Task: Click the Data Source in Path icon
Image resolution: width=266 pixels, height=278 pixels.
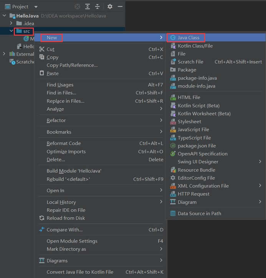Action: (x=173, y=213)
